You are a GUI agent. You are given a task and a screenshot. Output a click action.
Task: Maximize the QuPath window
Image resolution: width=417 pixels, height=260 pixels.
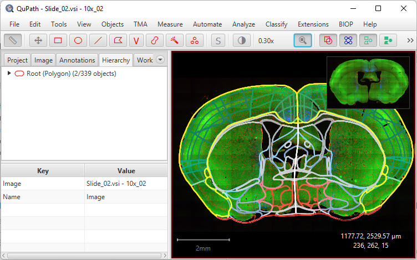pos(378,8)
